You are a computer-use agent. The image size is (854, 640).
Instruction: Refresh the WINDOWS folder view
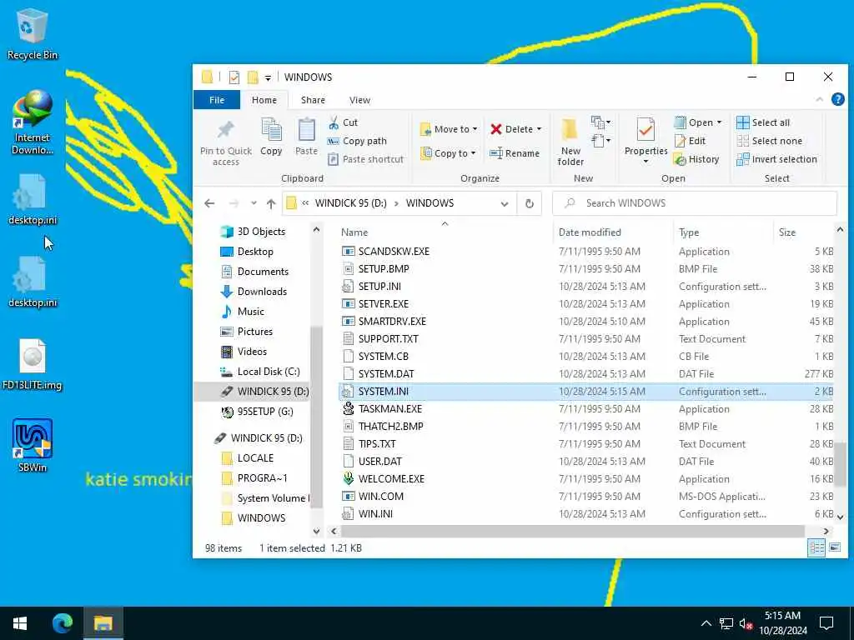pos(529,203)
